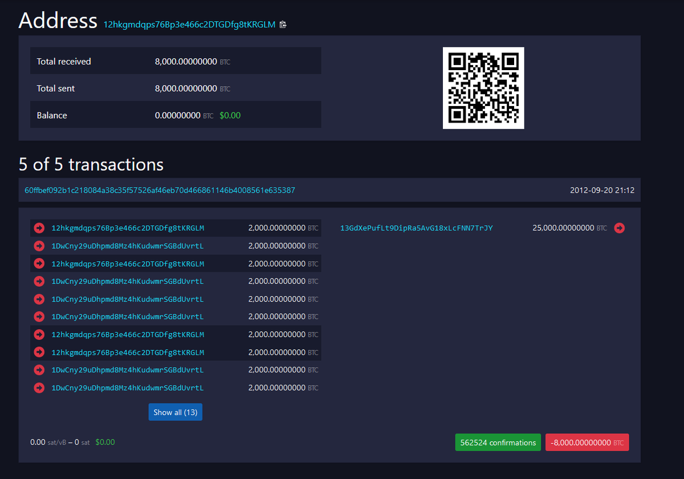Click the red arrow icon on the last input row

click(x=39, y=388)
